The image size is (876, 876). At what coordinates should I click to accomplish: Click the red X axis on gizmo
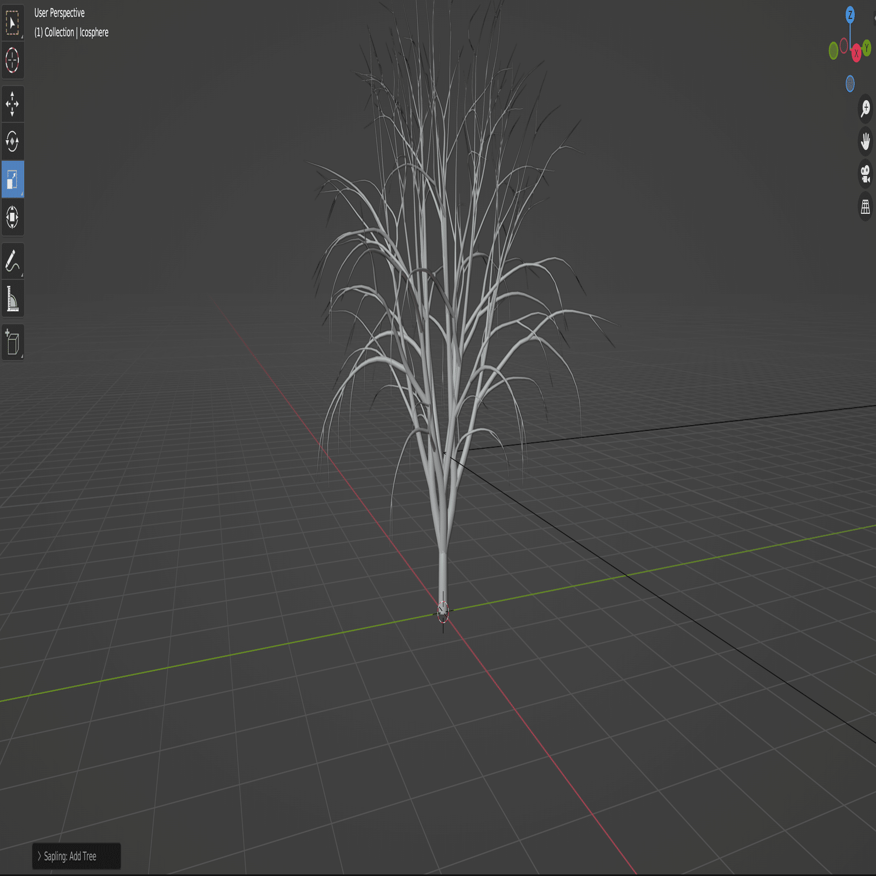(856, 54)
